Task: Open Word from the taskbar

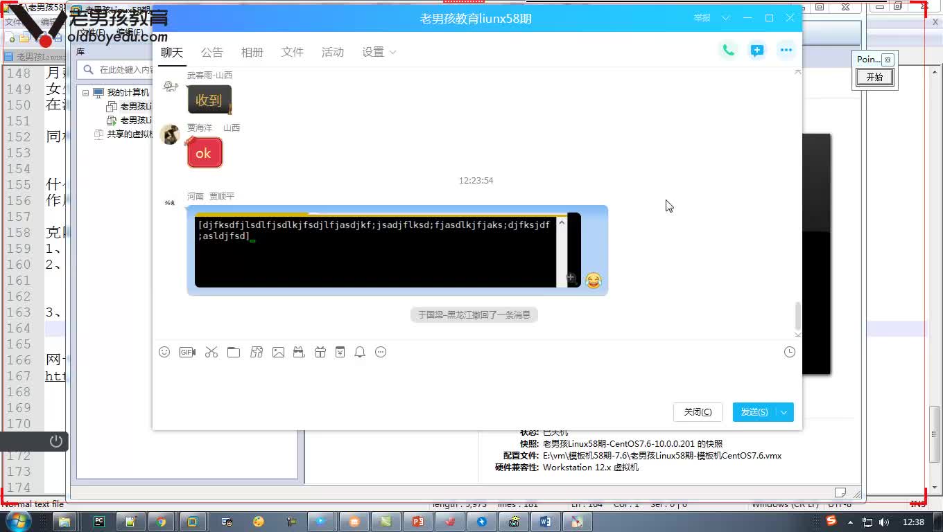Action: click(545, 522)
